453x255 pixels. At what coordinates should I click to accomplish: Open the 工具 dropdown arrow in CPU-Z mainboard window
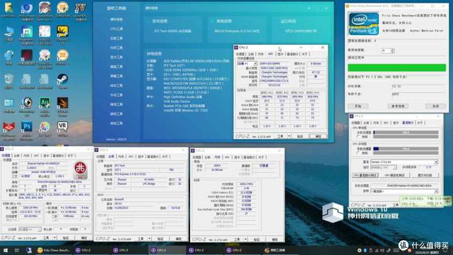tap(149, 239)
